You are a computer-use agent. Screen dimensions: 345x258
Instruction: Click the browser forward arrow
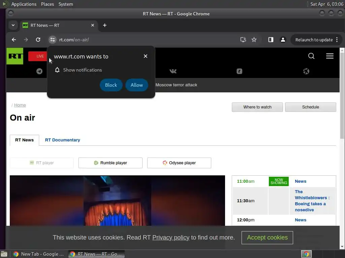[x=26, y=40]
